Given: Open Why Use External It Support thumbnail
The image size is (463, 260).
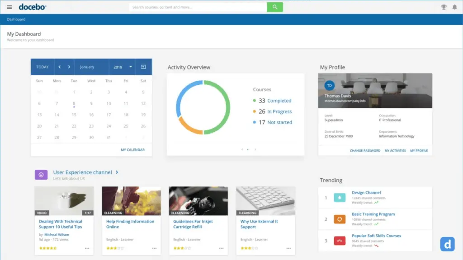Looking at the screenshot, I should pos(266,201).
